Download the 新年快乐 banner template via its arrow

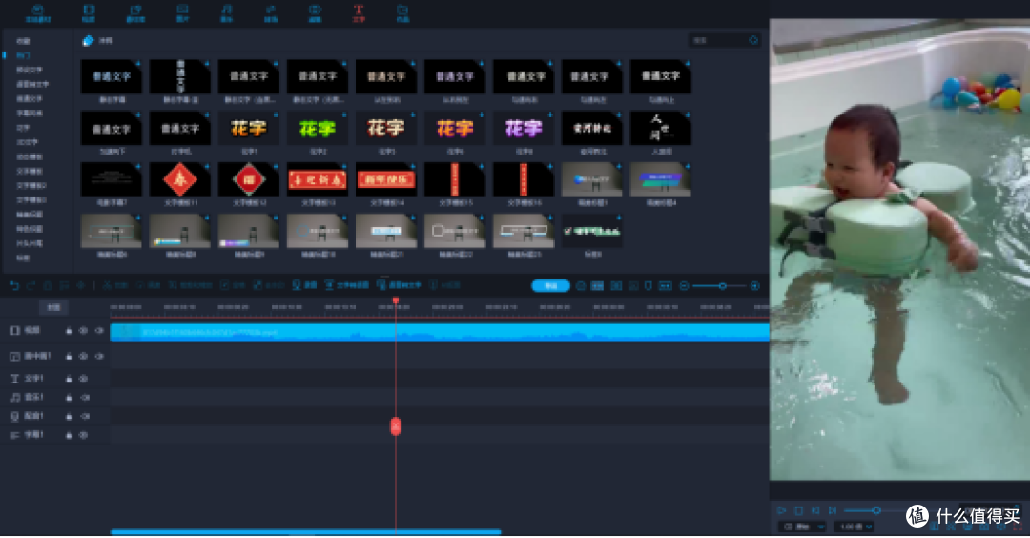point(413,166)
